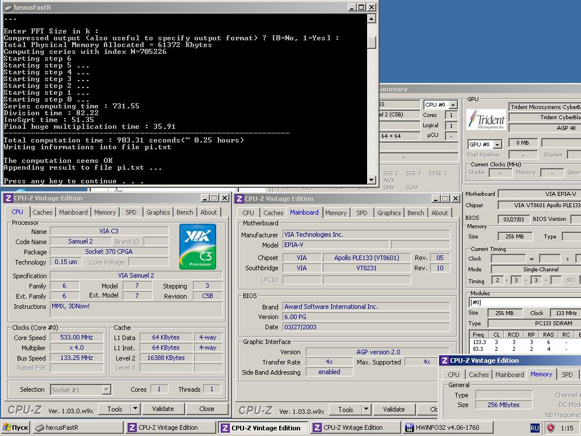This screenshot has height=436, width=581.
Task: Click the Core Speed 533.00 MHz field
Action: pos(77,337)
